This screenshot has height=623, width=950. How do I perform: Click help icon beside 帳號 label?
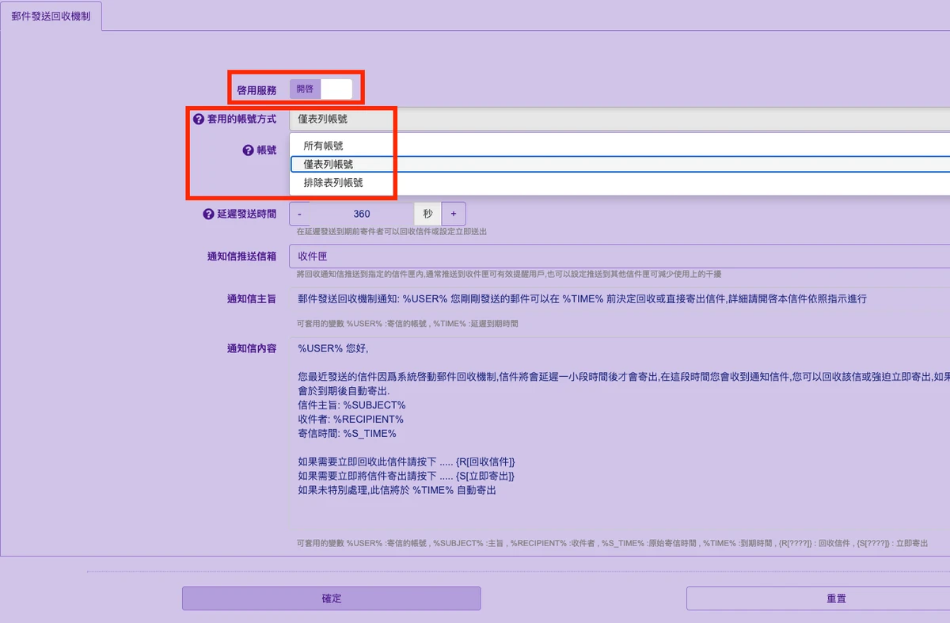pyautogui.click(x=248, y=150)
